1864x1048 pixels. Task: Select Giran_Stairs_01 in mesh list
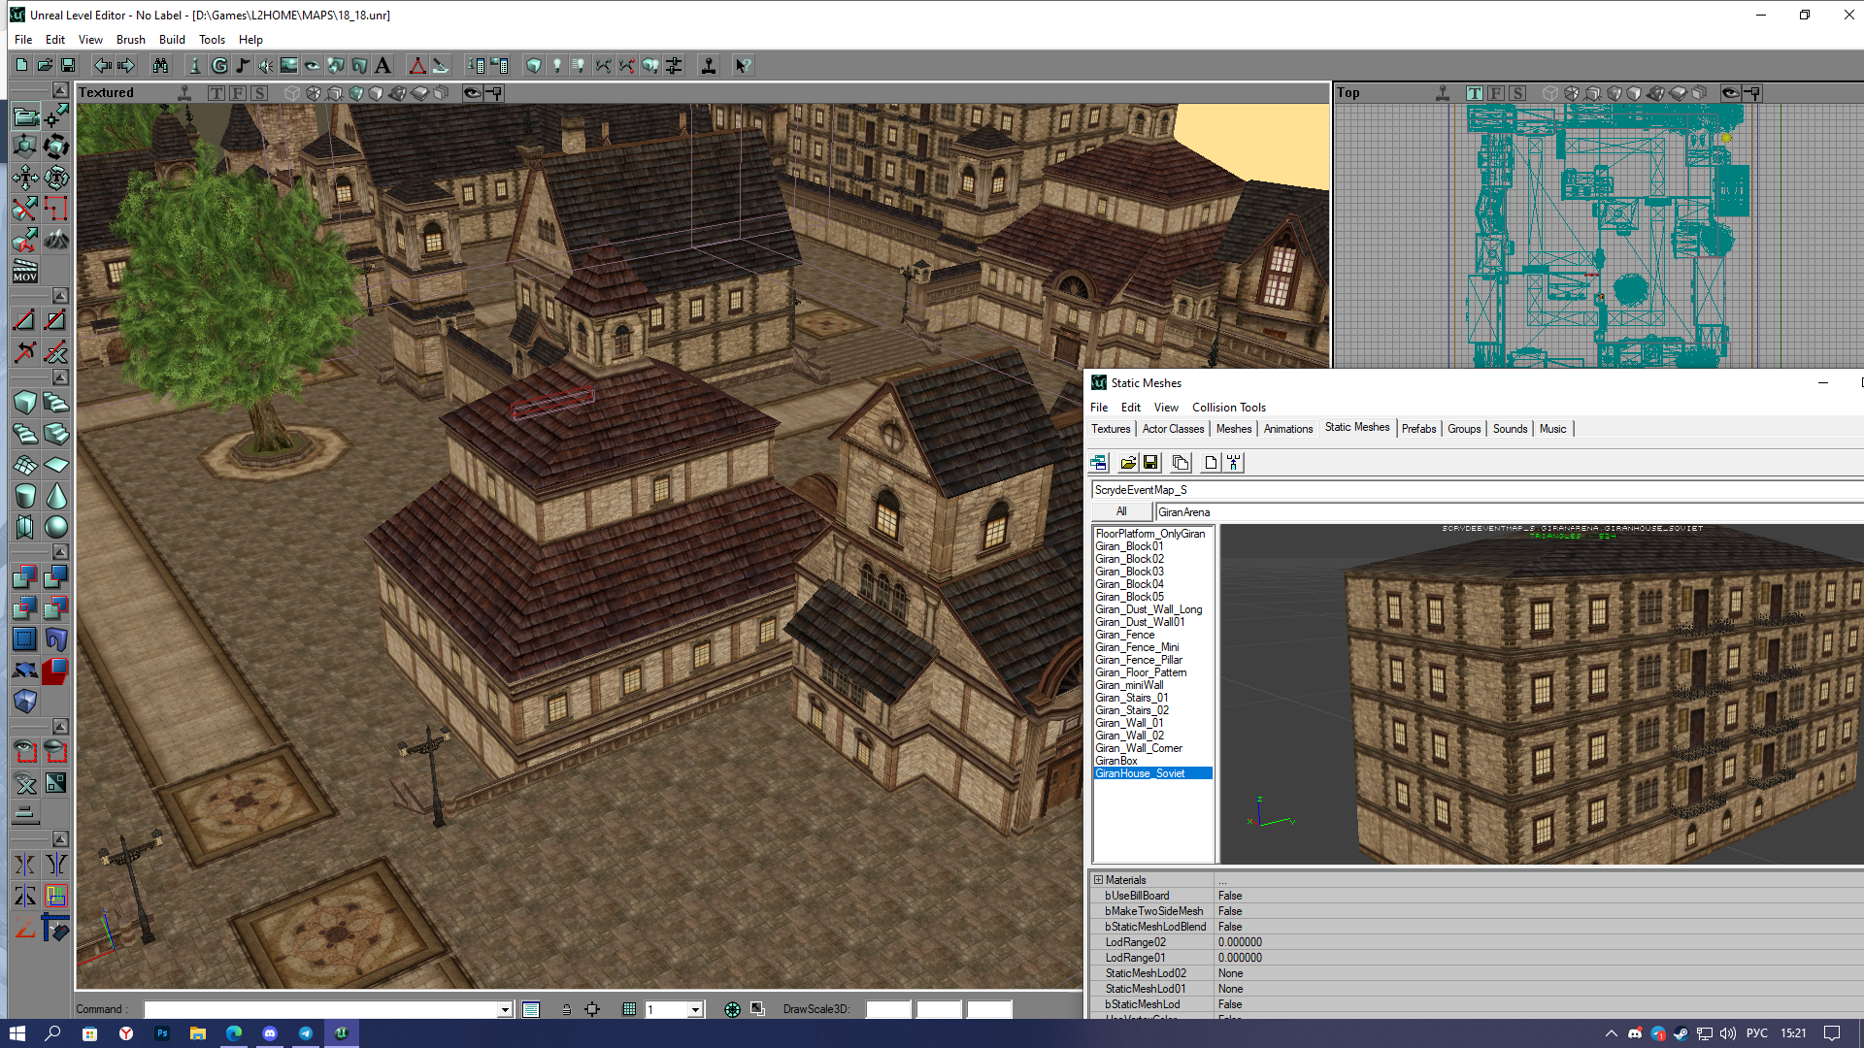pyautogui.click(x=1131, y=698)
